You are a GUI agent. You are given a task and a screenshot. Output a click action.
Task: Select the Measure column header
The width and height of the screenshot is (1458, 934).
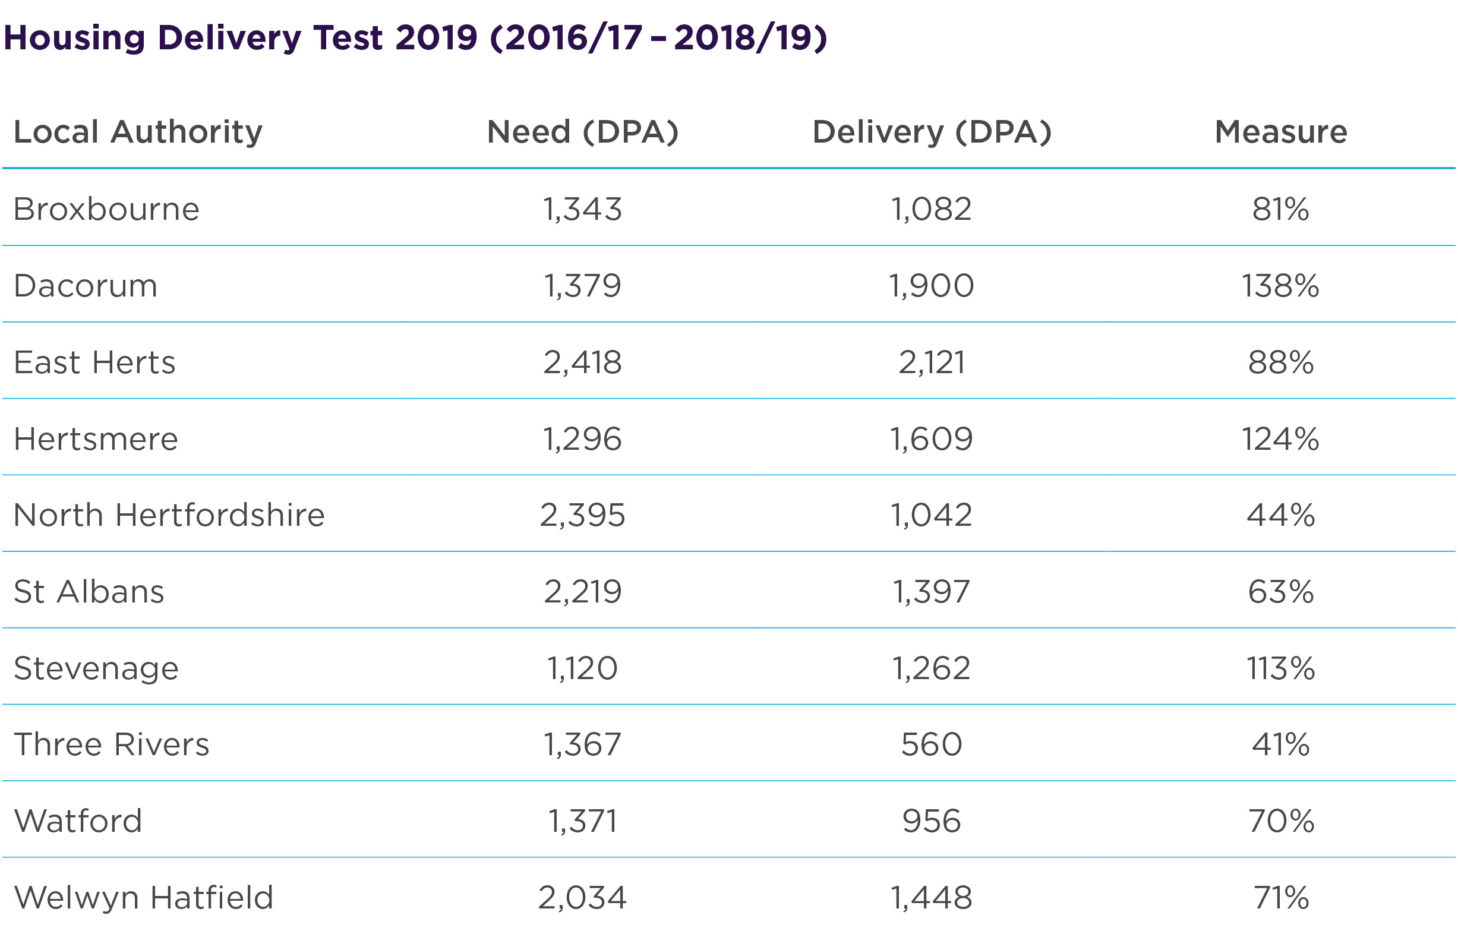[x=1281, y=132]
